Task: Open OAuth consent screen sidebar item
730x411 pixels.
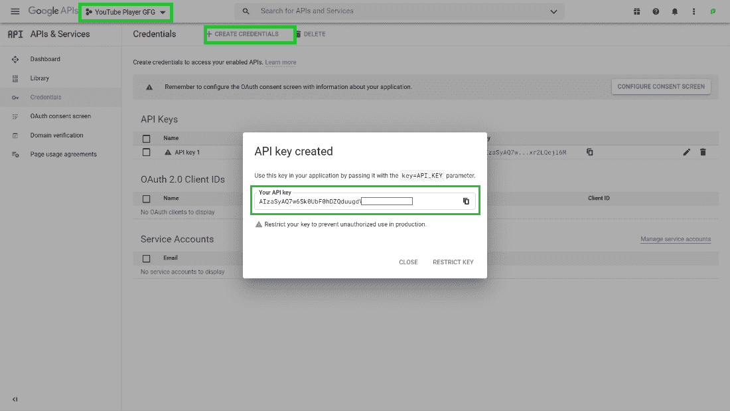Action: [60, 116]
